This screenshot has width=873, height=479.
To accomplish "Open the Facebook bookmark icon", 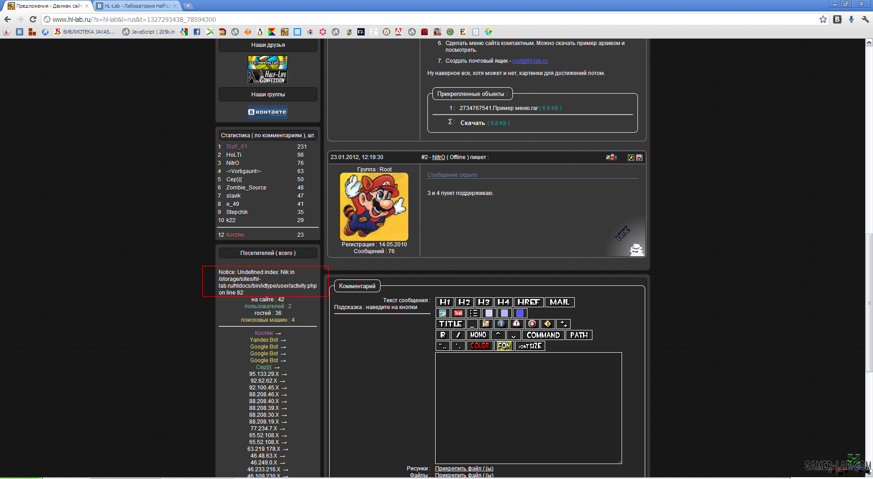I will [x=197, y=32].
